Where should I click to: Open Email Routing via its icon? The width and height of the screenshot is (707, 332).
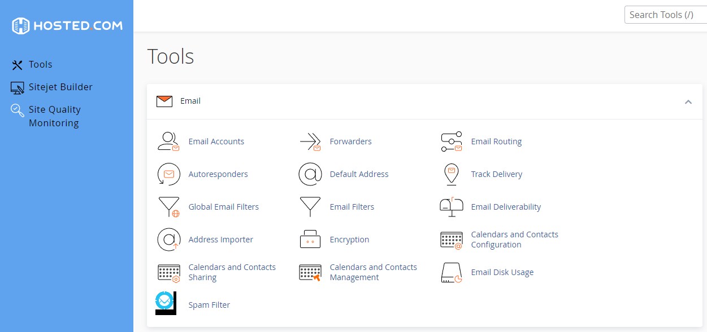point(451,141)
